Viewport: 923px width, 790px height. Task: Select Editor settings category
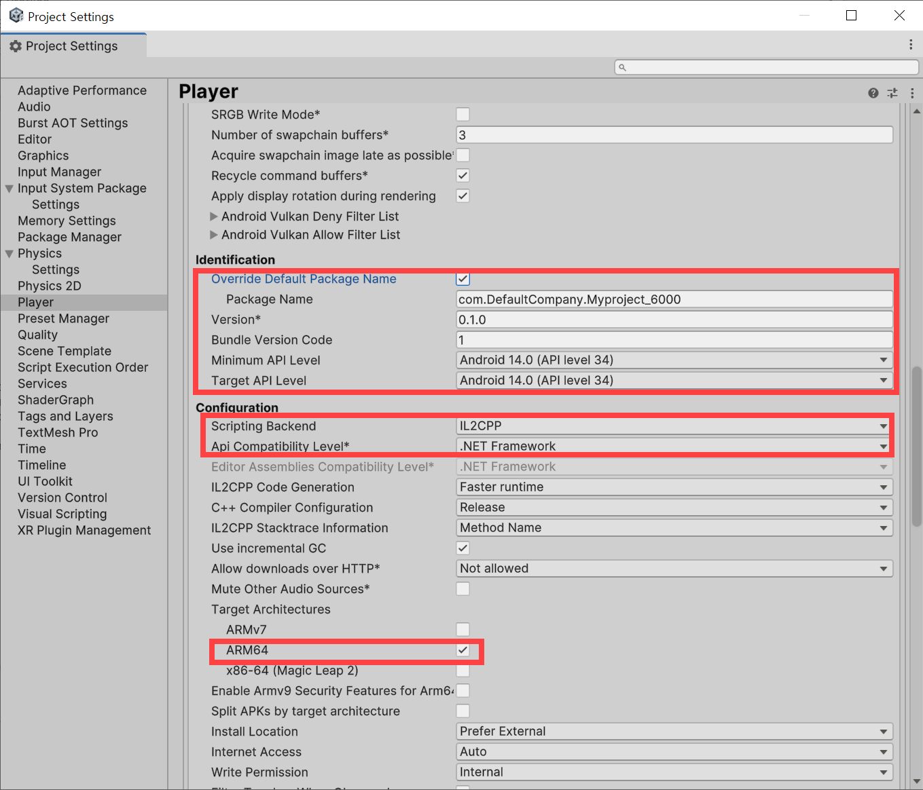[35, 140]
